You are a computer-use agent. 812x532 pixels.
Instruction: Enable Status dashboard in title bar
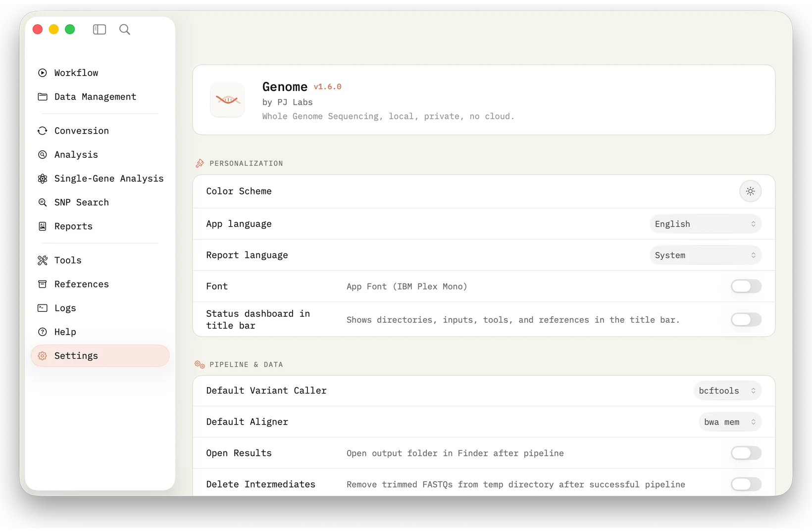coord(746,320)
